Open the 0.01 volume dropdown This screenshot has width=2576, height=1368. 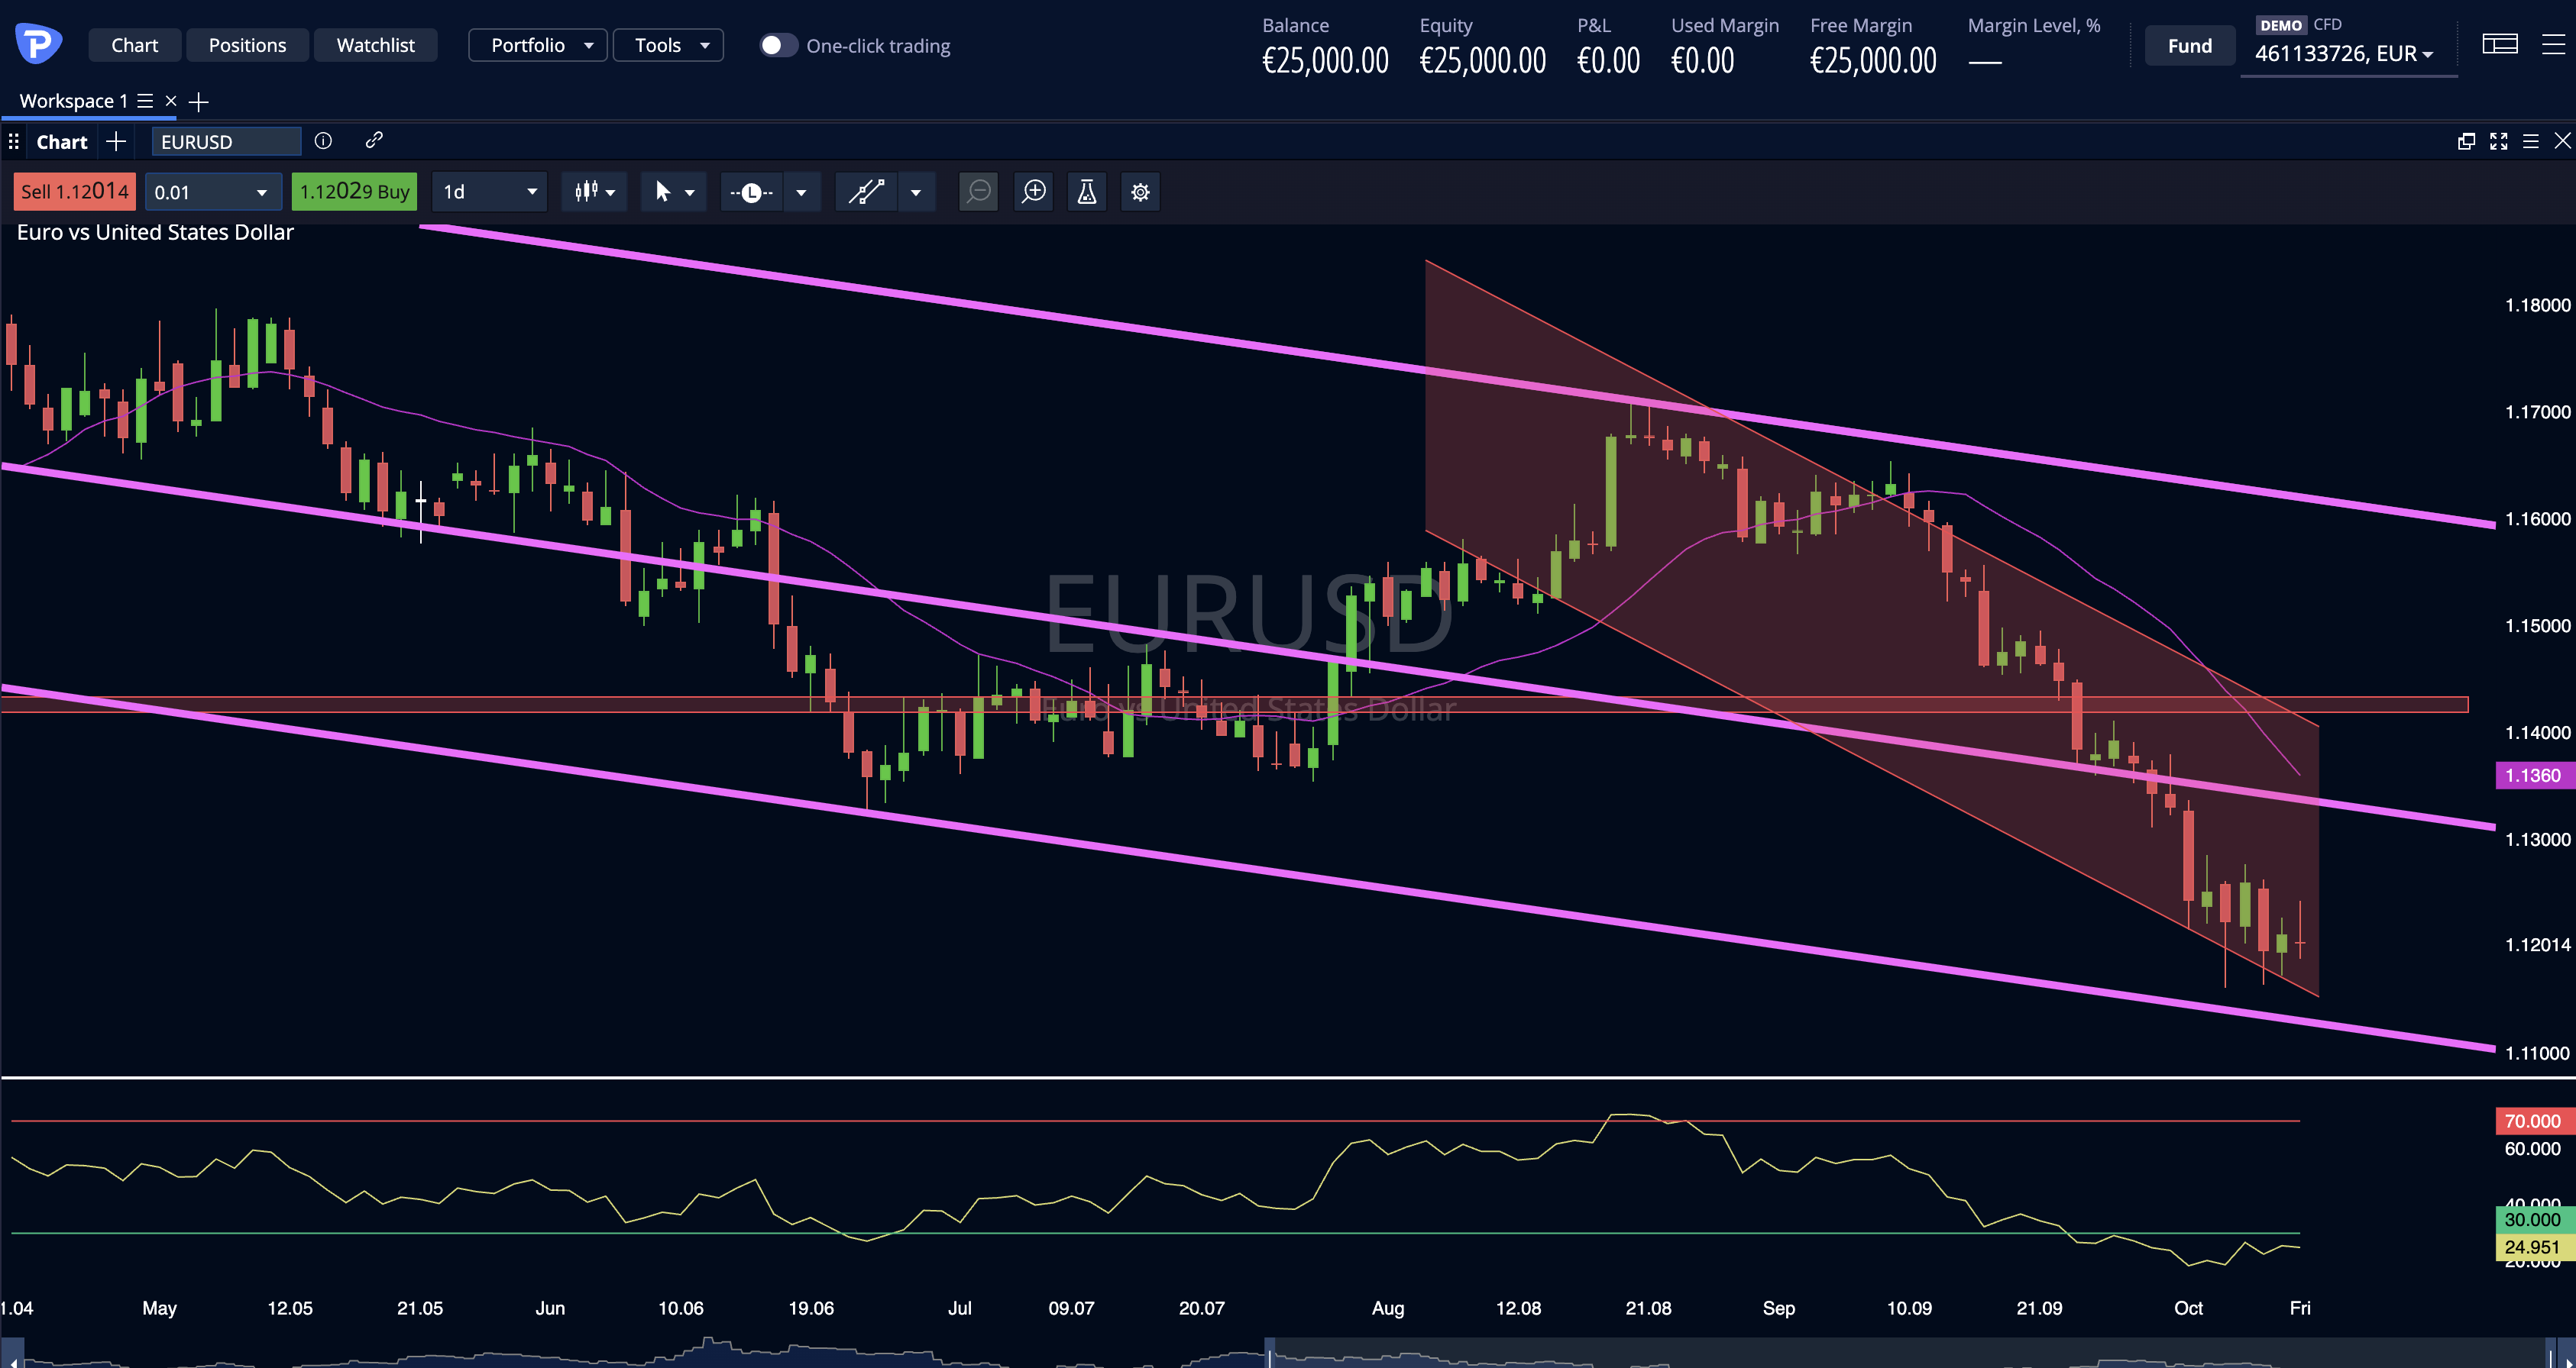[213, 192]
